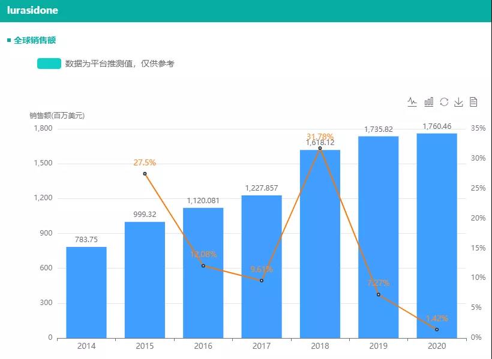Switch chart to line view icon
The width and height of the screenshot is (492, 359).
412,102
